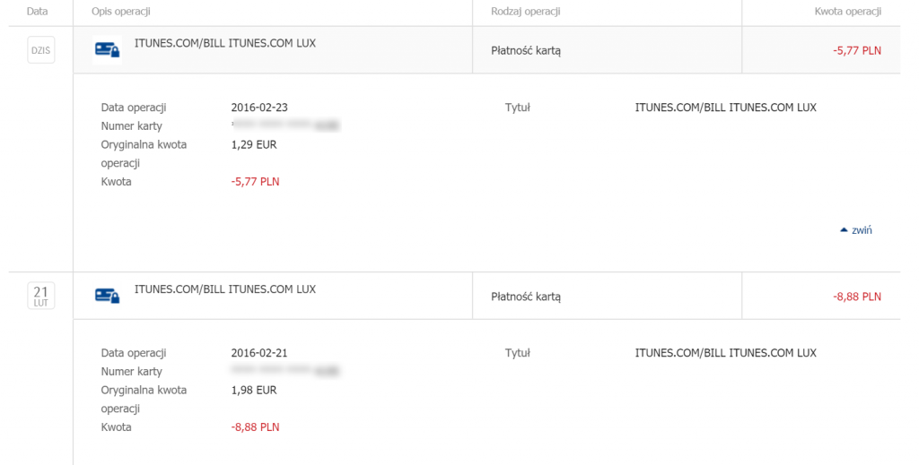Click the -8,88 PLN amount in header row
The width and height of the screenshot is (919, 465).
[x=857, y=297]
